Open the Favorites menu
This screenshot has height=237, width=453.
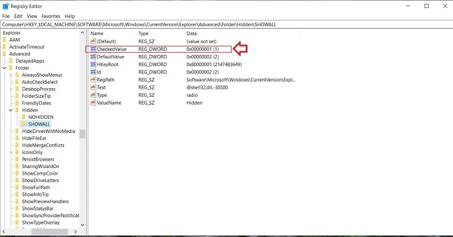[51, 16]
